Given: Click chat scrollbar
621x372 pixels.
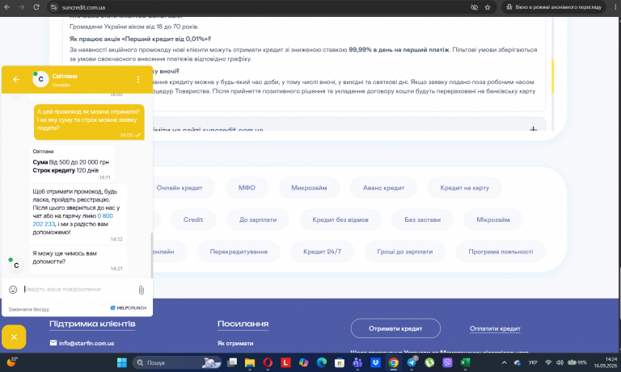Looking at the screenshot, I should (x=151, y=255).
